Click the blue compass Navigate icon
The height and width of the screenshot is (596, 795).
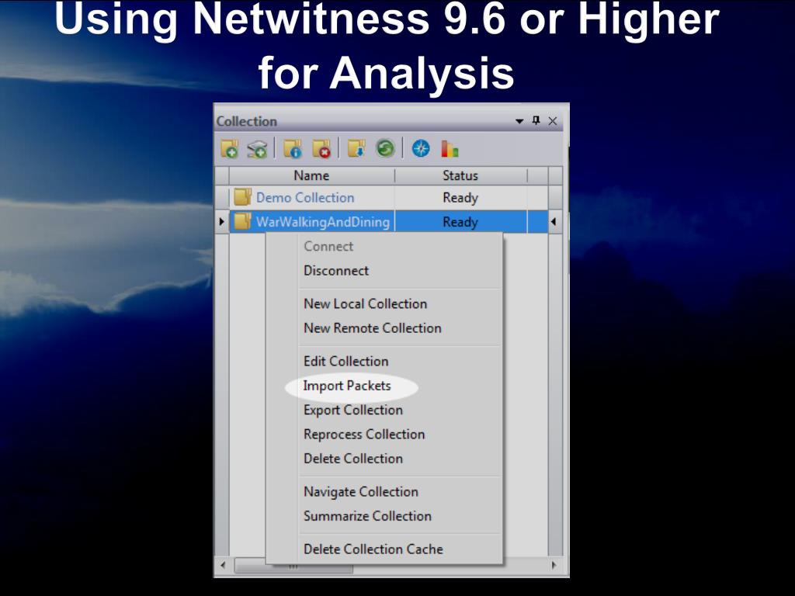tap(421, 149)
